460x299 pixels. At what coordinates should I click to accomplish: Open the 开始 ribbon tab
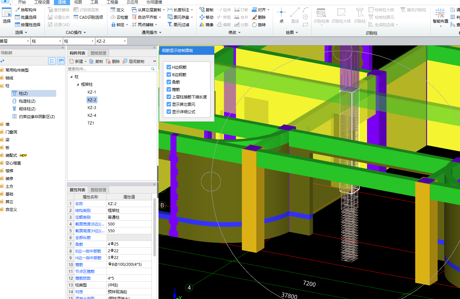[22, 2]
